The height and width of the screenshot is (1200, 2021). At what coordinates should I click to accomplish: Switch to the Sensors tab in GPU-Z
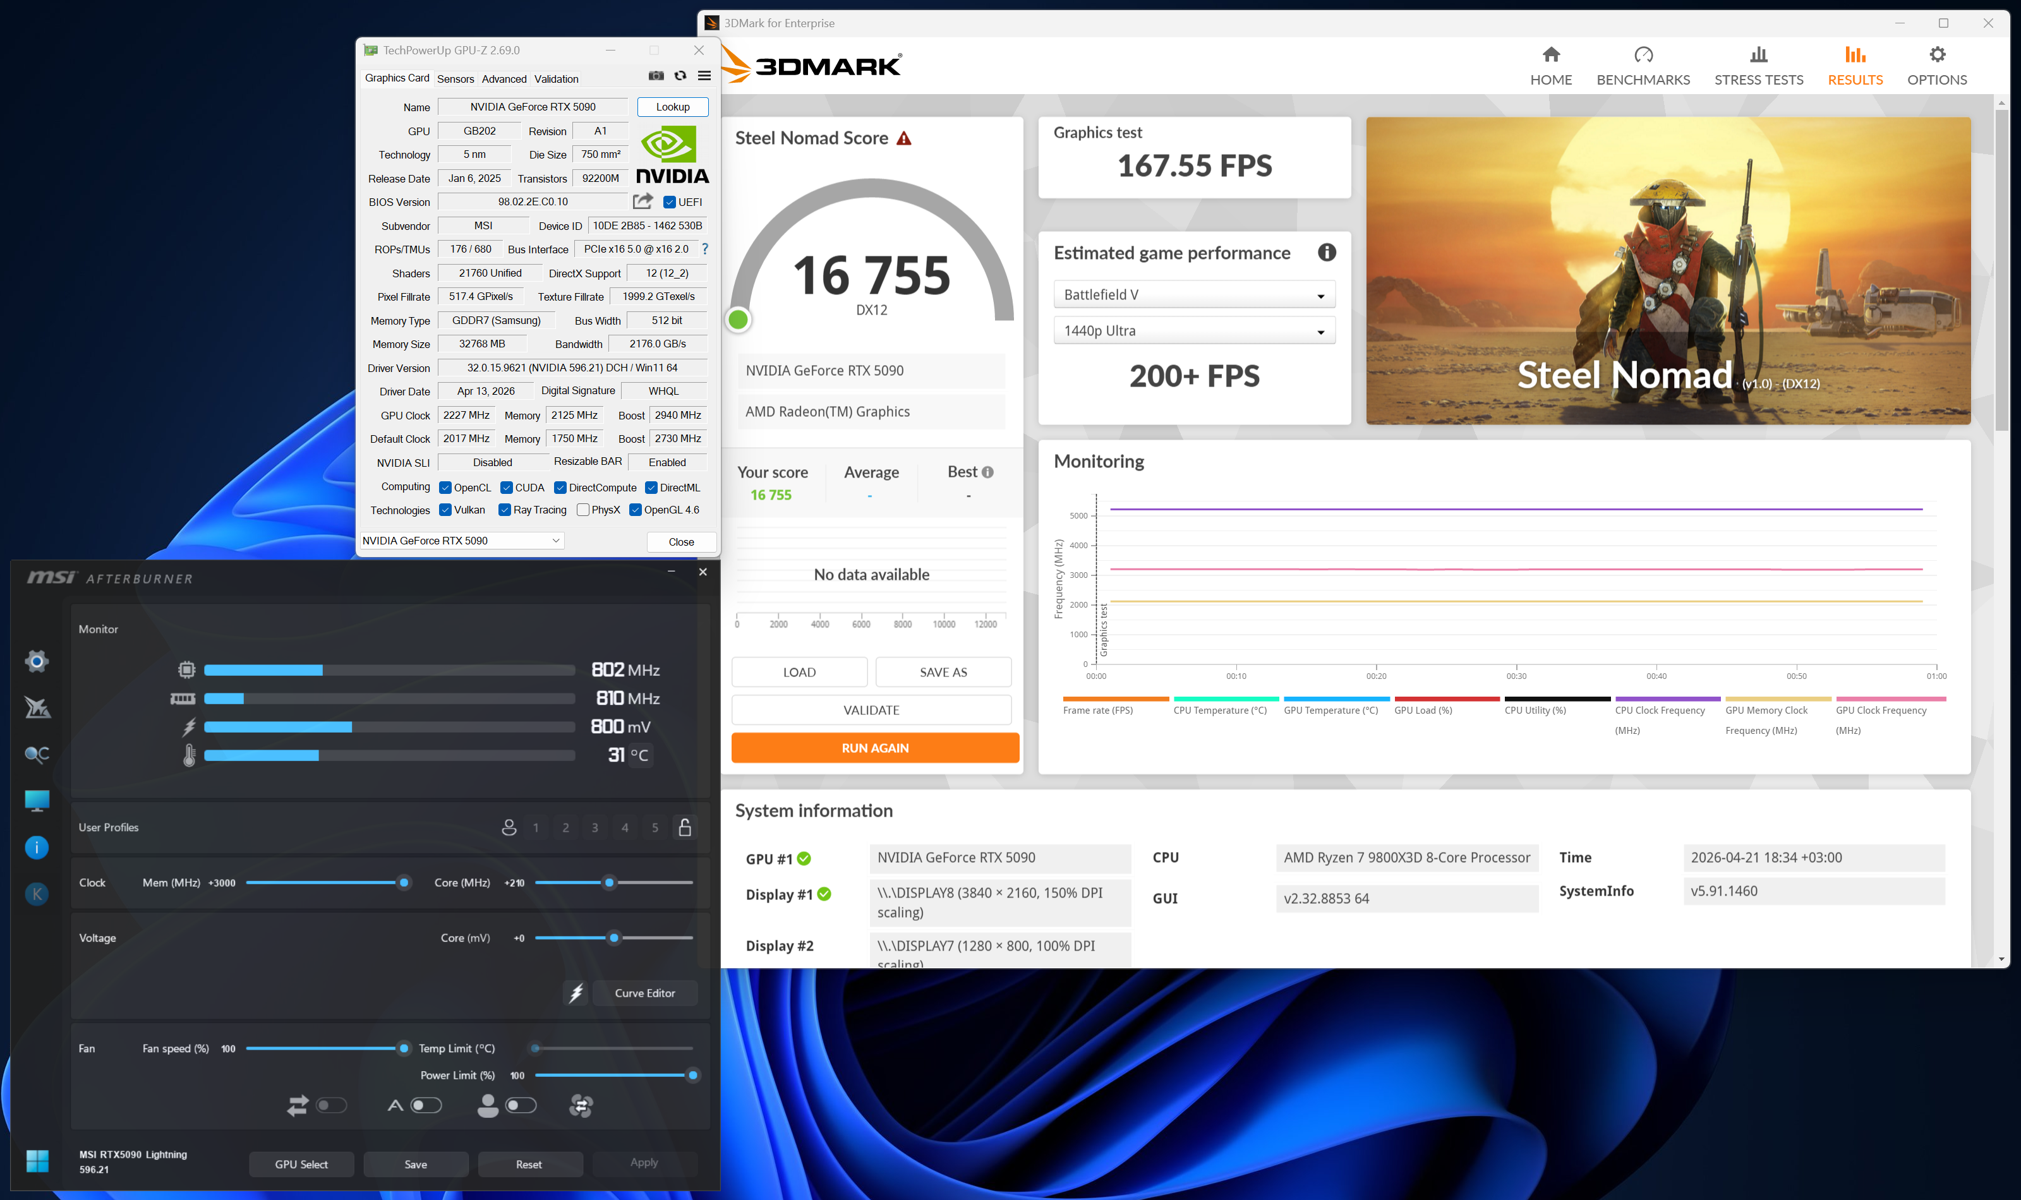click(x=455, y=78)
